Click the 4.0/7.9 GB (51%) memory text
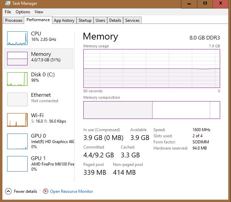The width and height of the screenshot is (231, 202). coord(46,60)
